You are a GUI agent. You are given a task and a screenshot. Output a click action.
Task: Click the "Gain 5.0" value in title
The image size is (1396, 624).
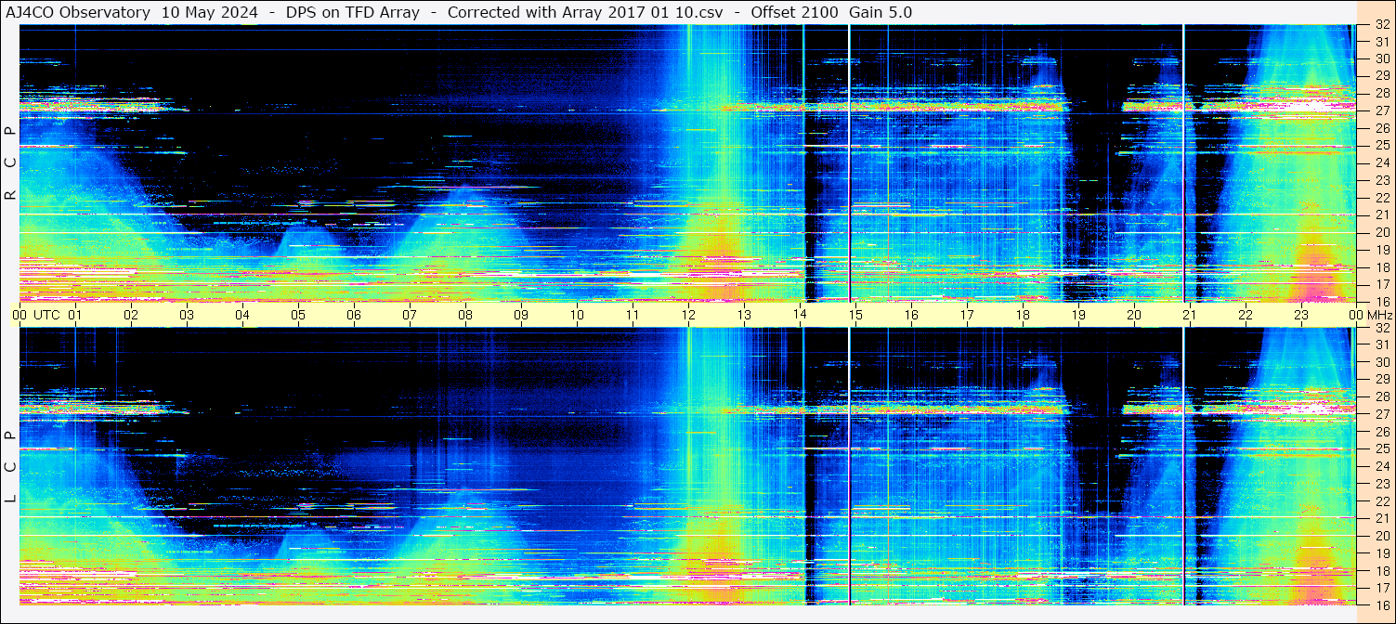(x=881, y=12)
